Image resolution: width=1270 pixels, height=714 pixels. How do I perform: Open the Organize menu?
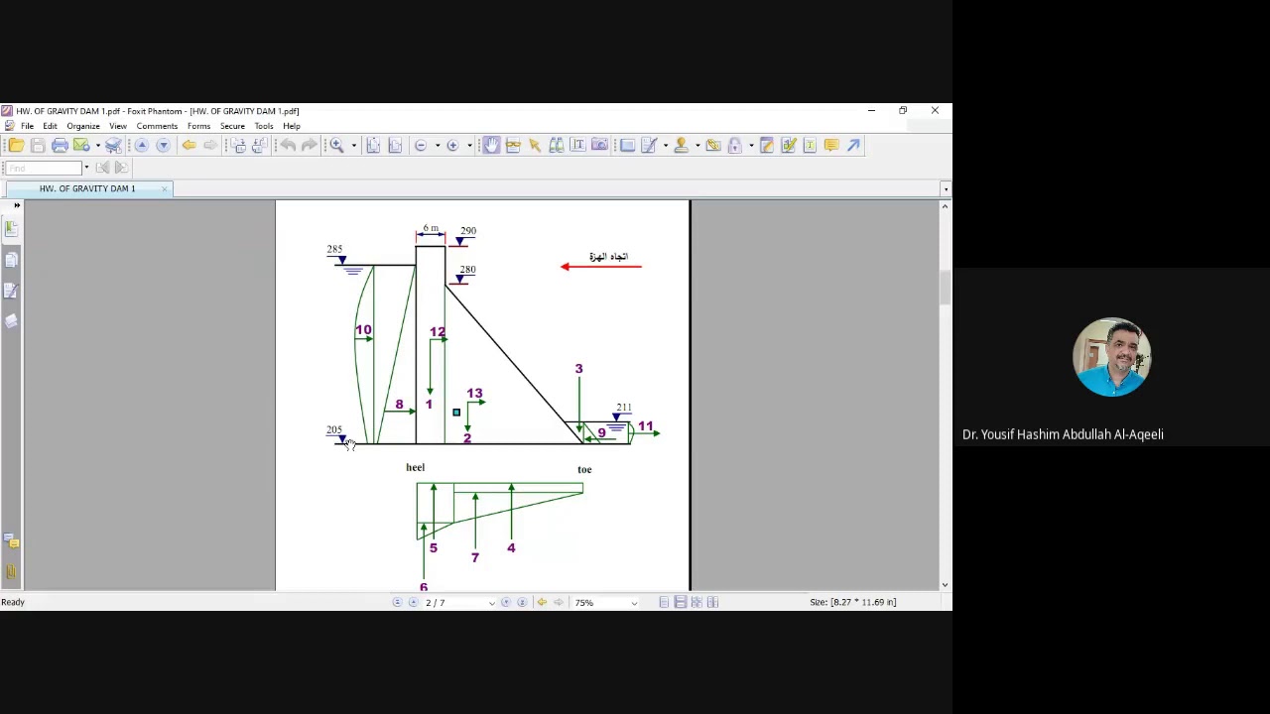click(x=83, y=126)
